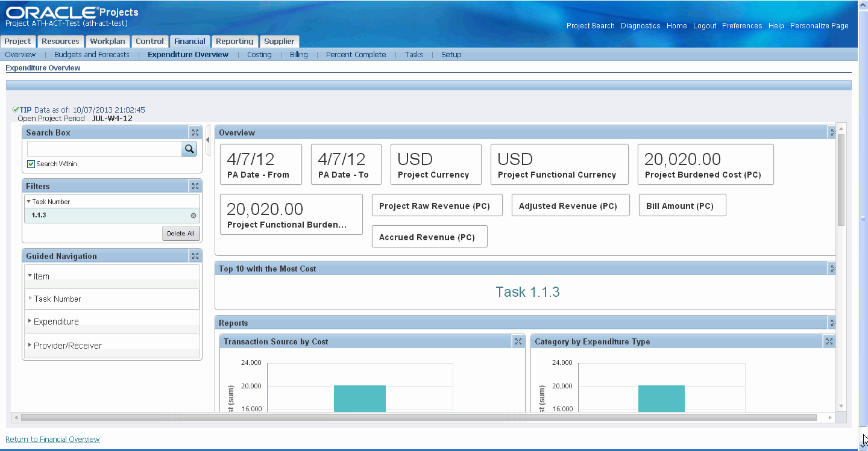Click the dashboard scrollbar's down arrow
Viewport: 868px width, 451px height.
841,406
